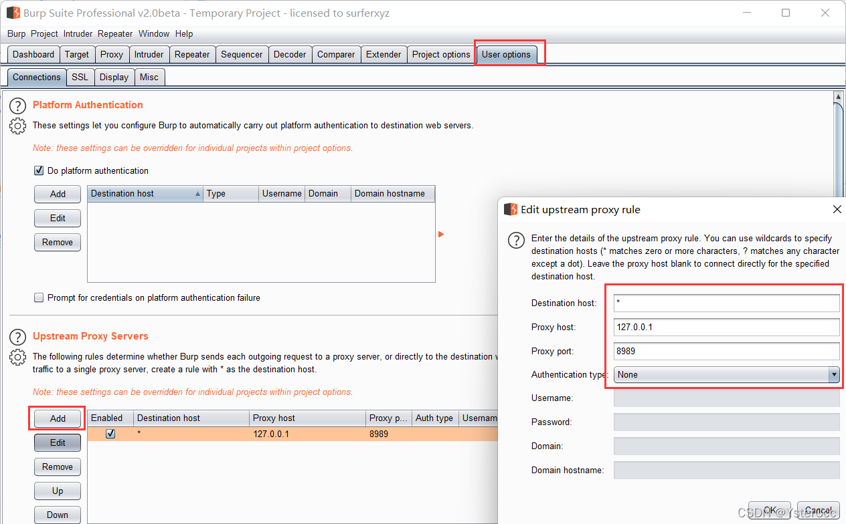
Task: Open the Burp menu
Action: click(x=16, y=33)
